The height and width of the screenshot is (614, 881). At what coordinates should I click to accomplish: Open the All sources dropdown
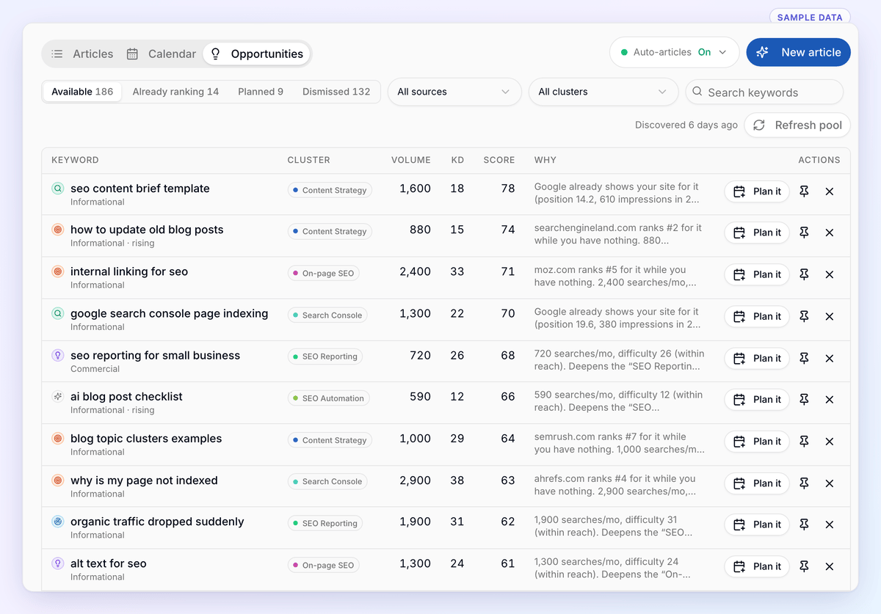[454, 92]
